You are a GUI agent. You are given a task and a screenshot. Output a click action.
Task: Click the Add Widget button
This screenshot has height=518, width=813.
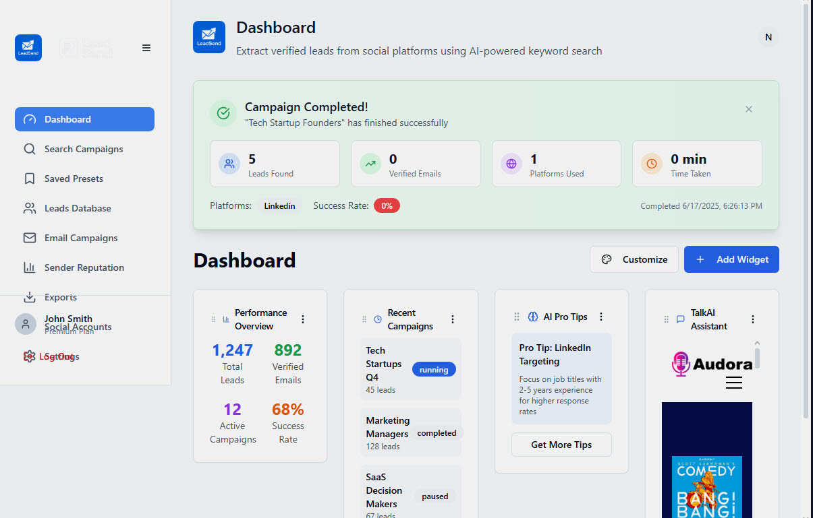(x=731, y=259)
